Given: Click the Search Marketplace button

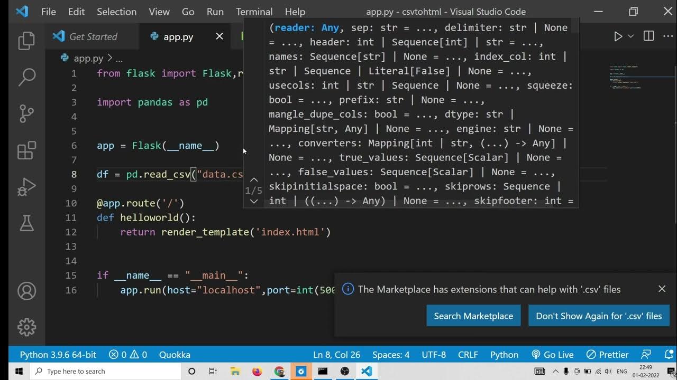Looking at the screenshot, I should tap(473, 316).
